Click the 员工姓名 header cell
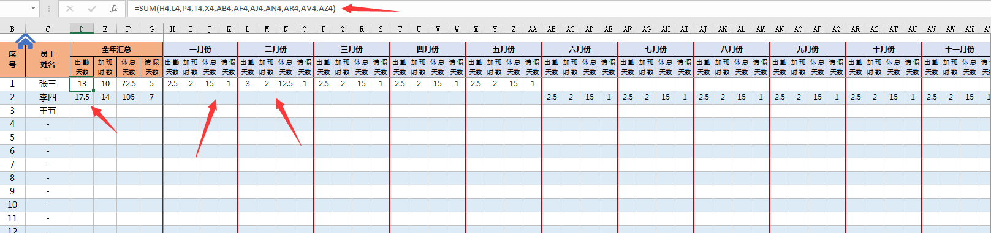The width and height of the screenshot is (991, 233). pyautogui.click(x=48, y=59)
